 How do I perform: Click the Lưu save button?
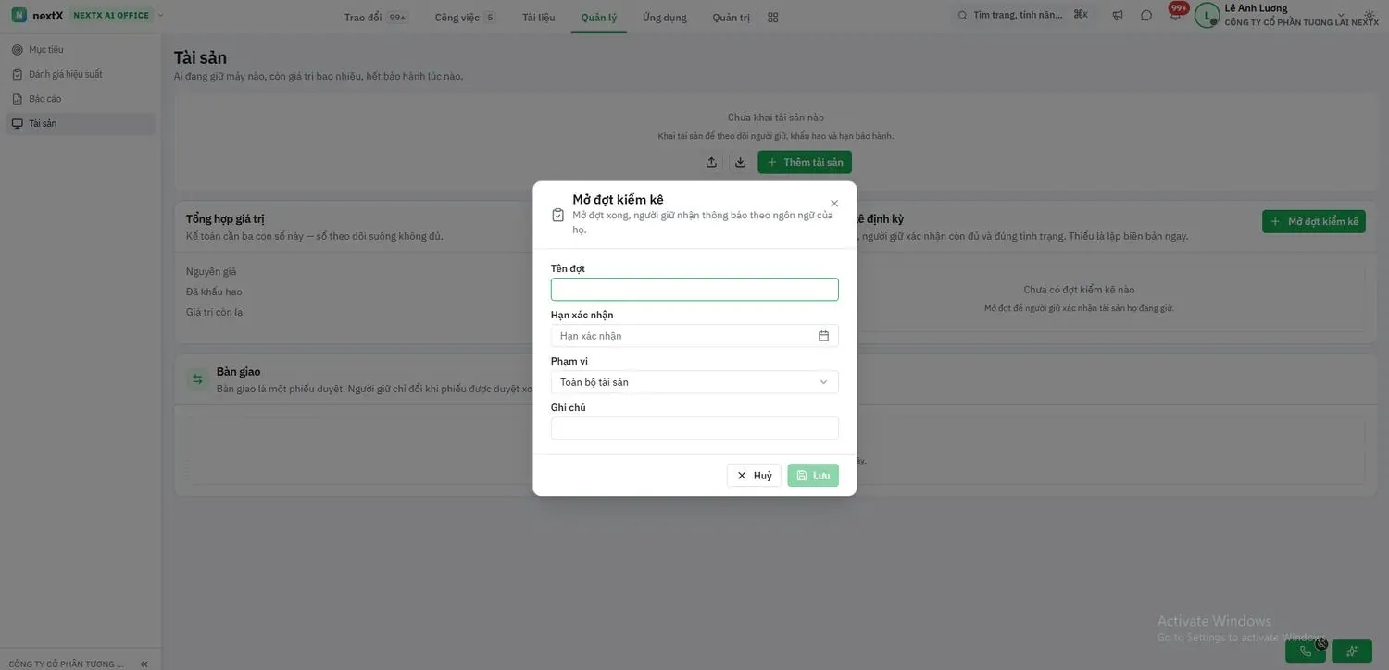pyautogui.click(x=813, y=476)
